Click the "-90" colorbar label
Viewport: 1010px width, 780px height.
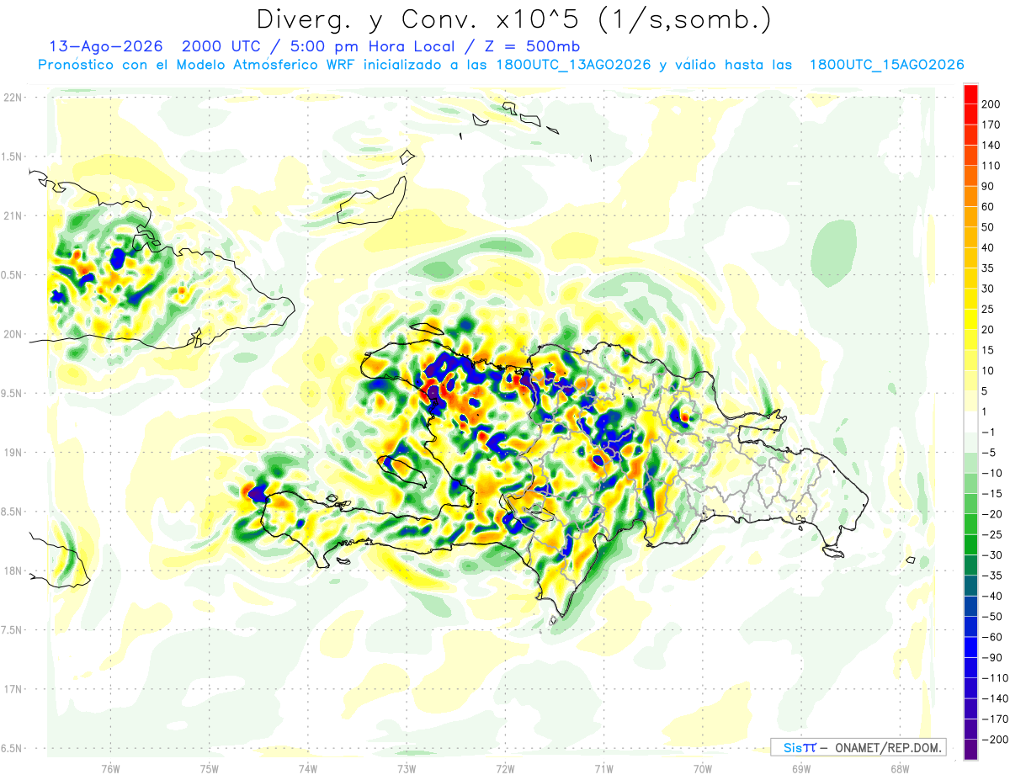(x=993, y=658)
